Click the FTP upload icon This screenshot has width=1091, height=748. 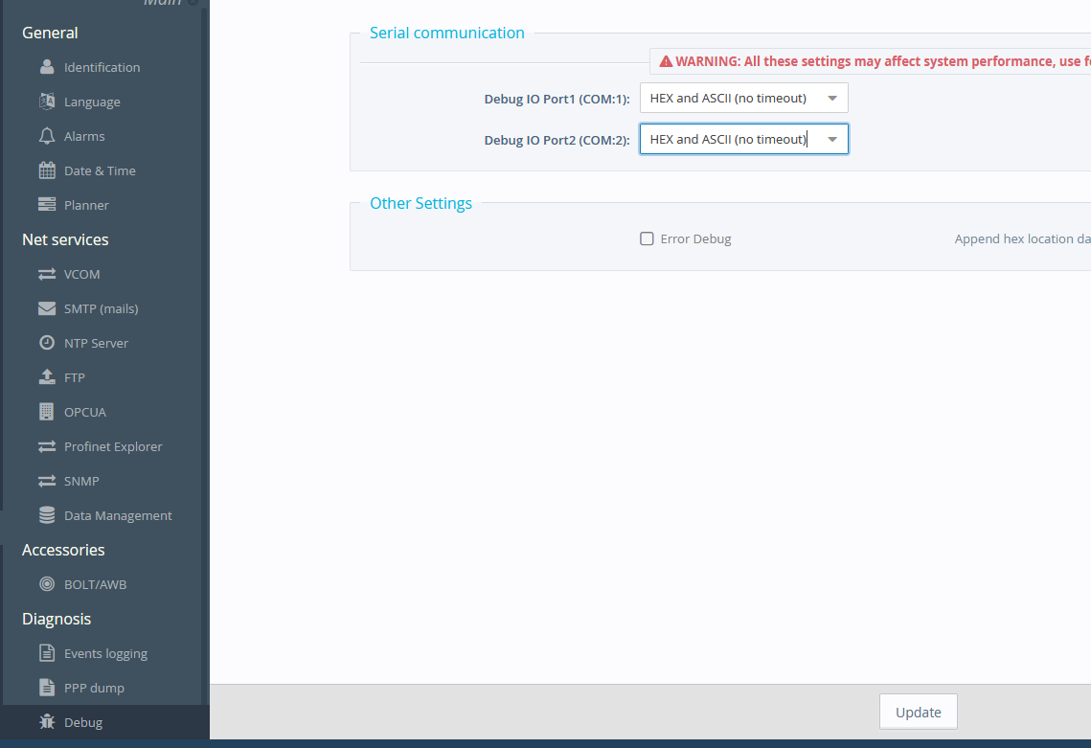click(x=47, y=377)
